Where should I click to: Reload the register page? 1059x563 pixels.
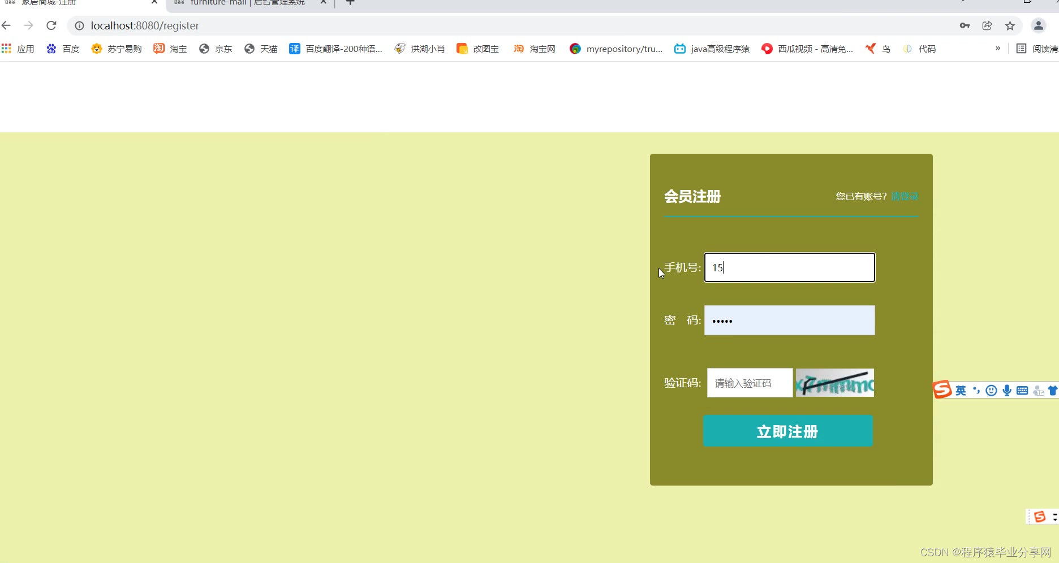pyautogui.click(x=51, y=25)
